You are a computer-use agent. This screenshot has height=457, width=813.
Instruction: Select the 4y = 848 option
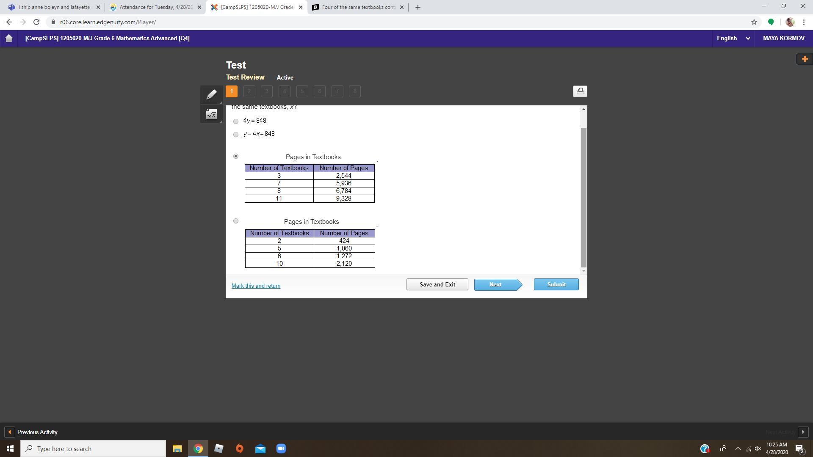coord(236,121)
